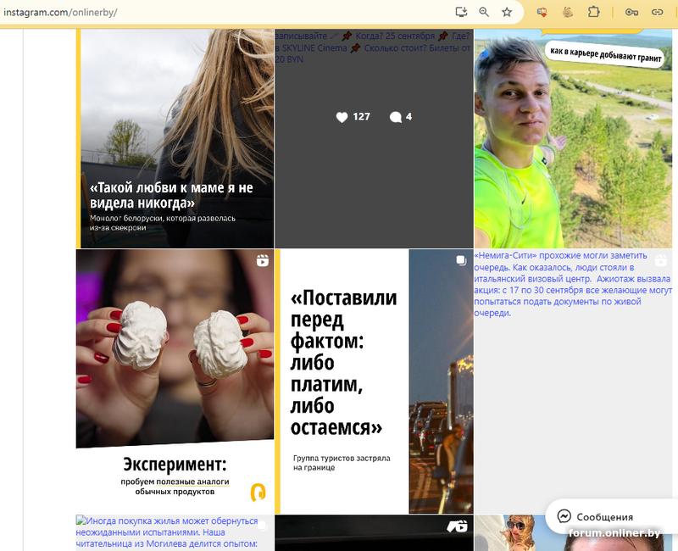The width and height of the screenshot is (678, 551).
Task: Click the Messenger icon beside Сообщения
Action: 564,516
